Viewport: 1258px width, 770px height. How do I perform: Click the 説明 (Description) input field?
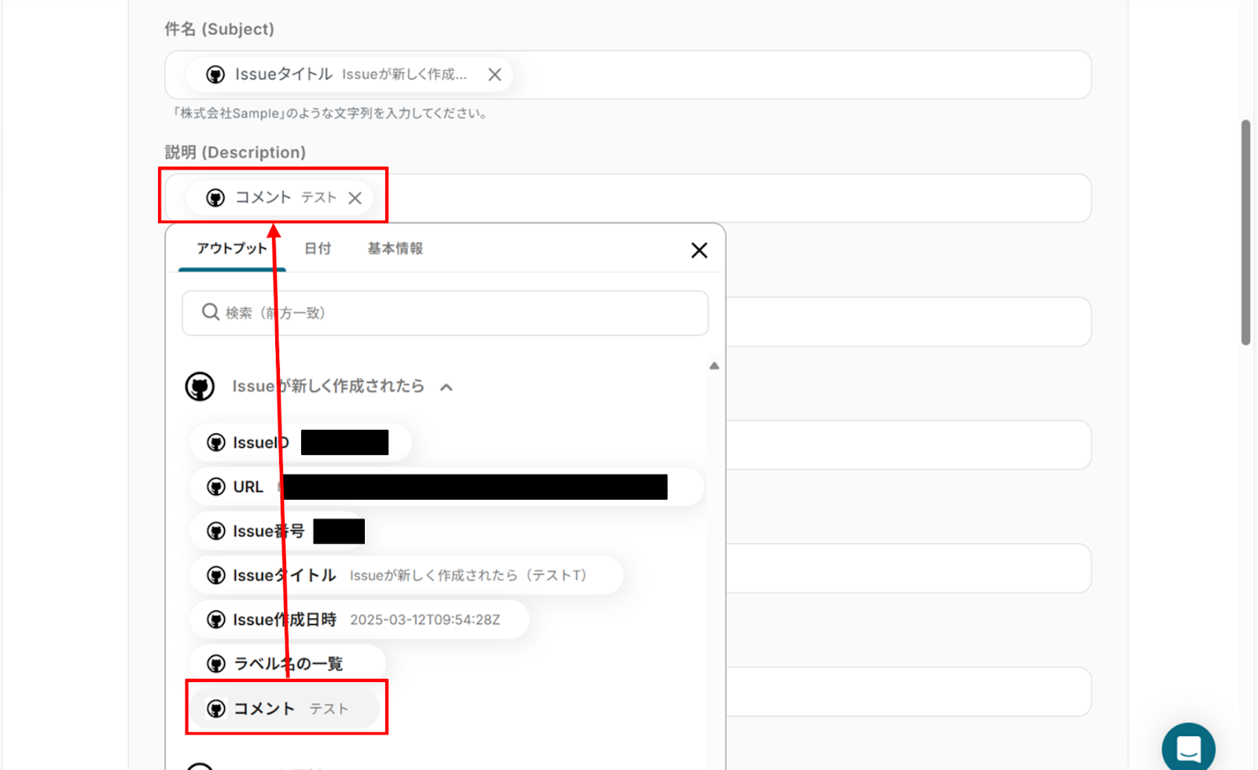(627, 198)
